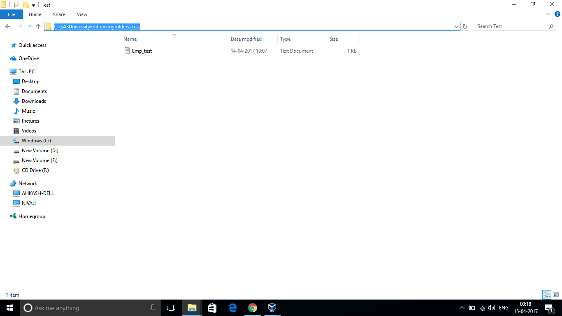Select Homegroup in the navigation pane
Screen dimensions: 562x316
[32, 216]
